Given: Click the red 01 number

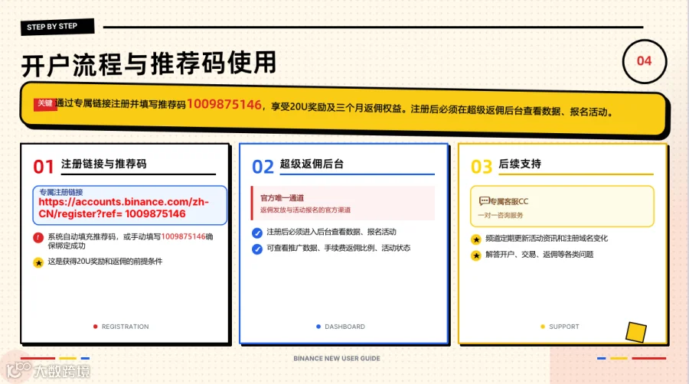Looking at the screenshot, I should 44,167.
